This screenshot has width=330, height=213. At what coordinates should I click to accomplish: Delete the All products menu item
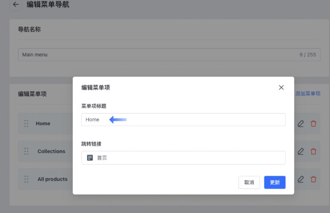(314, 179)
